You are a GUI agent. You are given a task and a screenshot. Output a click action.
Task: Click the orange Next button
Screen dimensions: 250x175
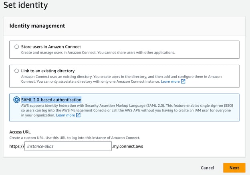[x=234, y=168]
